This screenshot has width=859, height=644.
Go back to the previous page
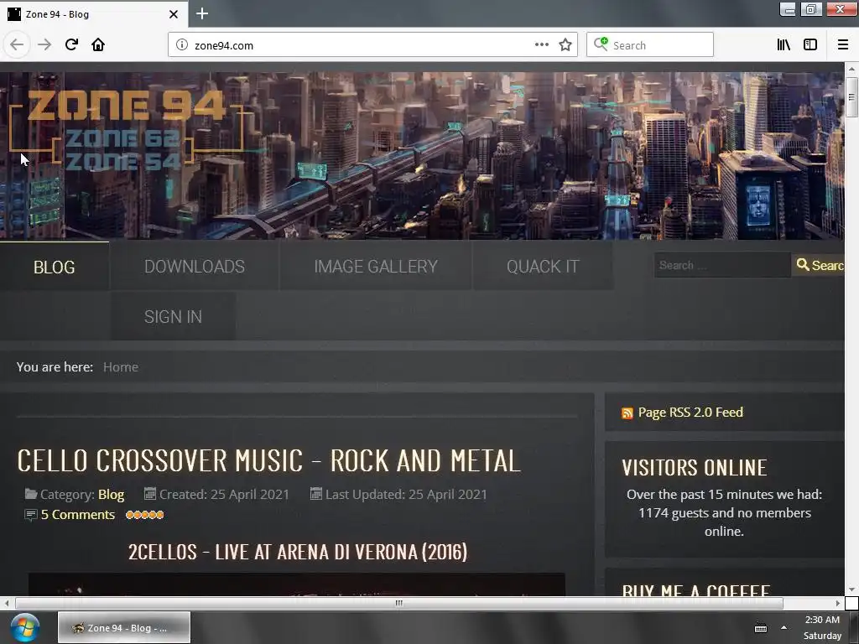click(17, 45)
